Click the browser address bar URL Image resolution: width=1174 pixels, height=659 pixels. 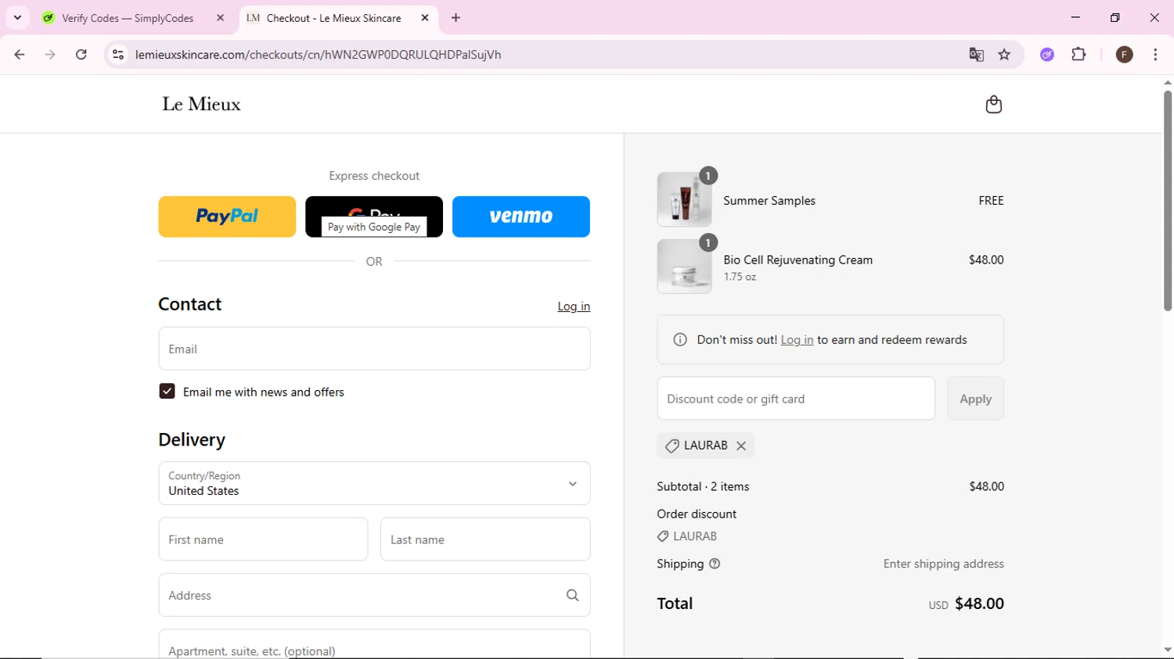(x=318, y=55)
